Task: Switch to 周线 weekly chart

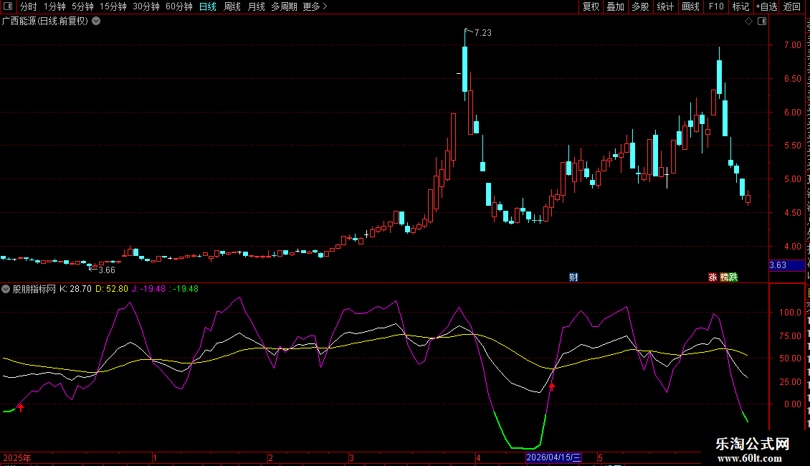Action: [232, 6]
